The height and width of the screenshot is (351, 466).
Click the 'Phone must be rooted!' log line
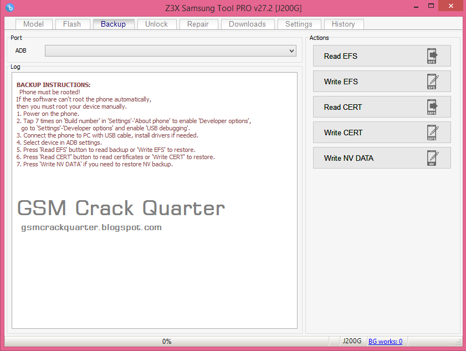[50, 92]
